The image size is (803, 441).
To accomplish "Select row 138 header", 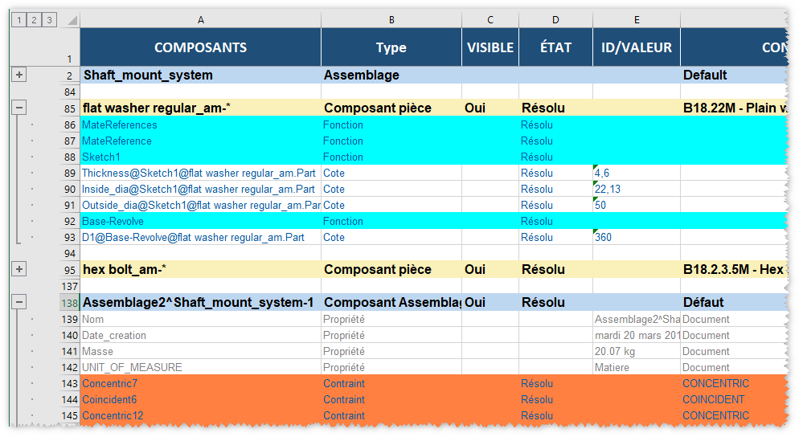I will 69,303.
